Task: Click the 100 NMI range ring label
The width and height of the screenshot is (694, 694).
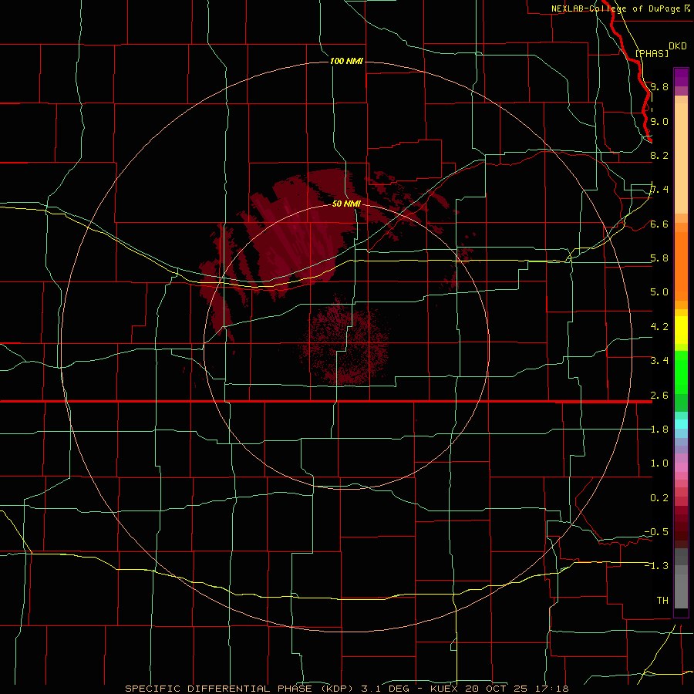Action: [346, 61]
